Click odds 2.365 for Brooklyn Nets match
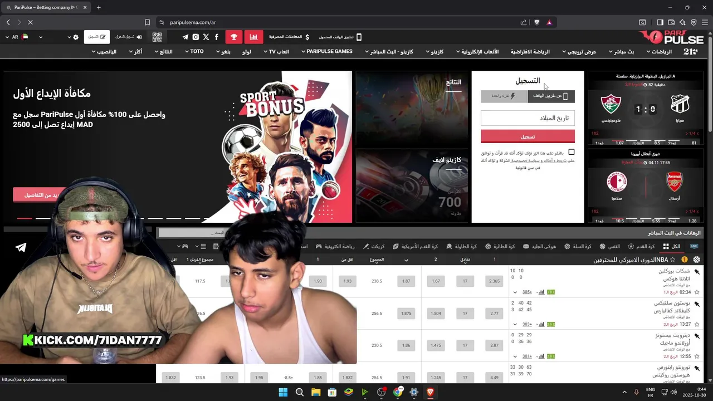The image size is (713, 401). (x=494, y=281)
